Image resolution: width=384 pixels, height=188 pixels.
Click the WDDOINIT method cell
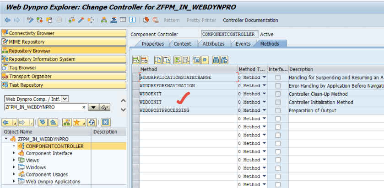pos(188,102)
